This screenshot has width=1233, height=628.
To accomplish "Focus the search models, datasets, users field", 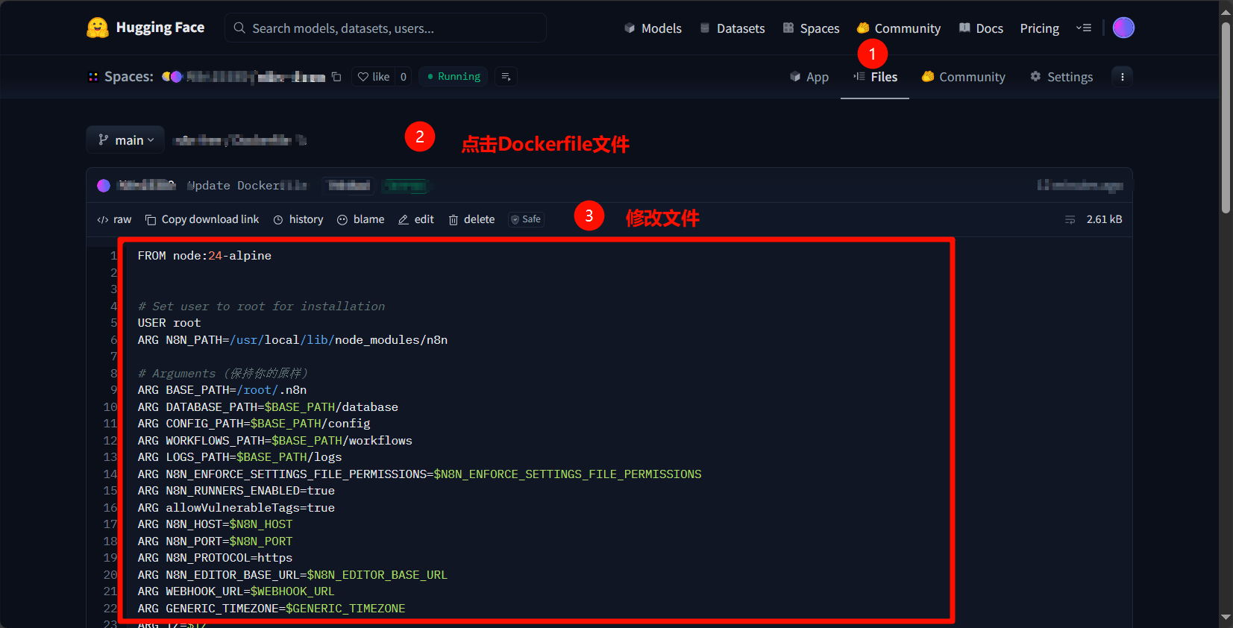I will point(386,28).
